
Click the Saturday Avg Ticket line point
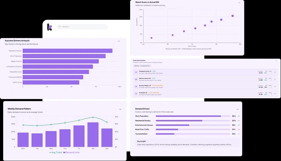93,118
